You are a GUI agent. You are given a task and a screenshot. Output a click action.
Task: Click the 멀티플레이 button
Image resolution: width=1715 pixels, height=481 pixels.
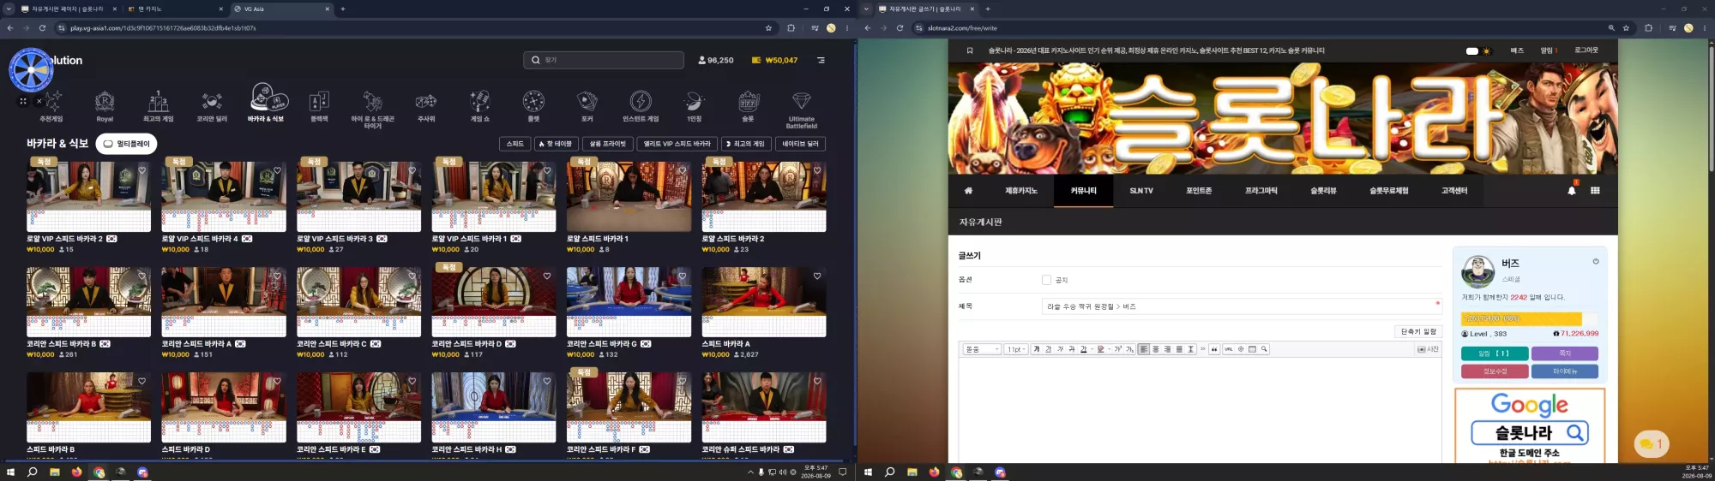pos(127,144)
